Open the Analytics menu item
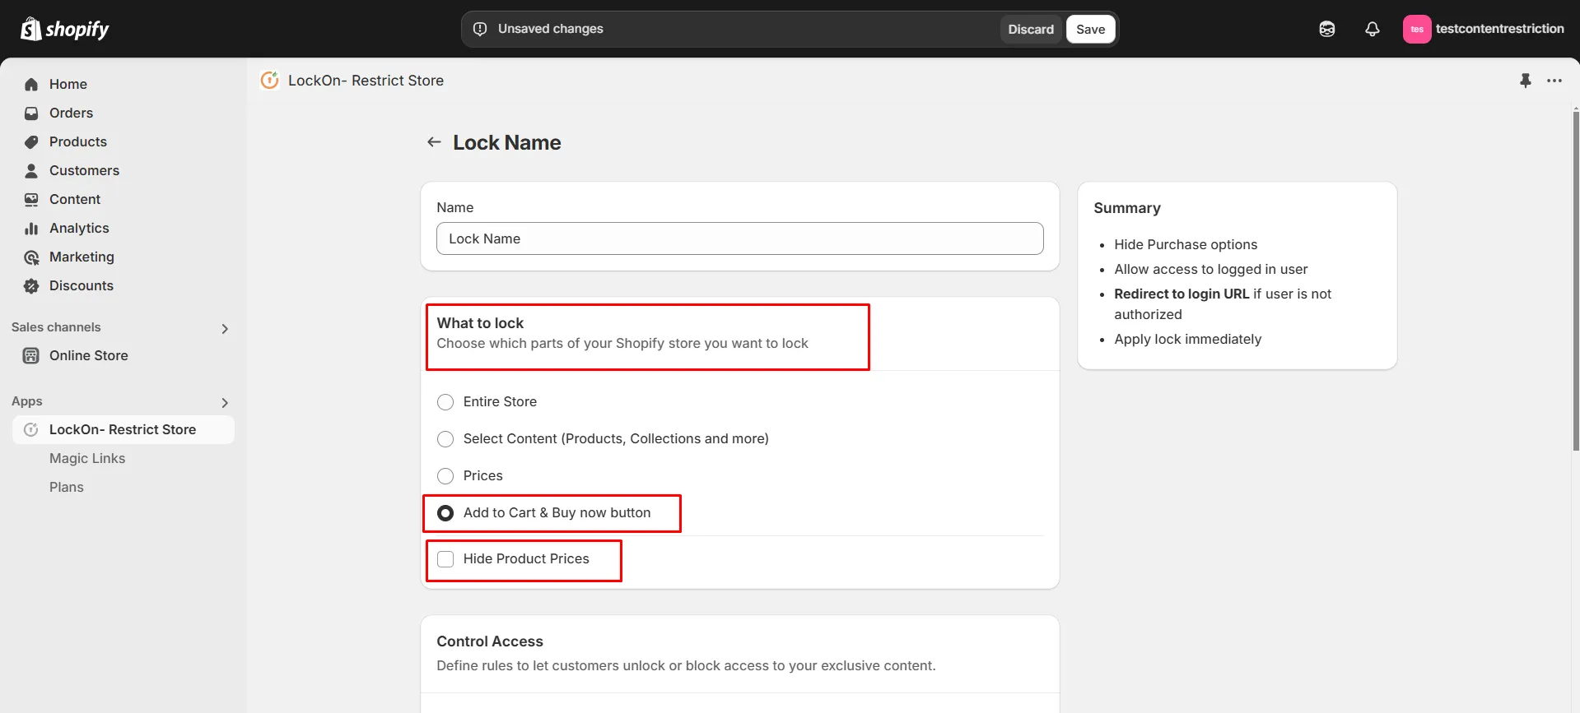 (79, 228)
